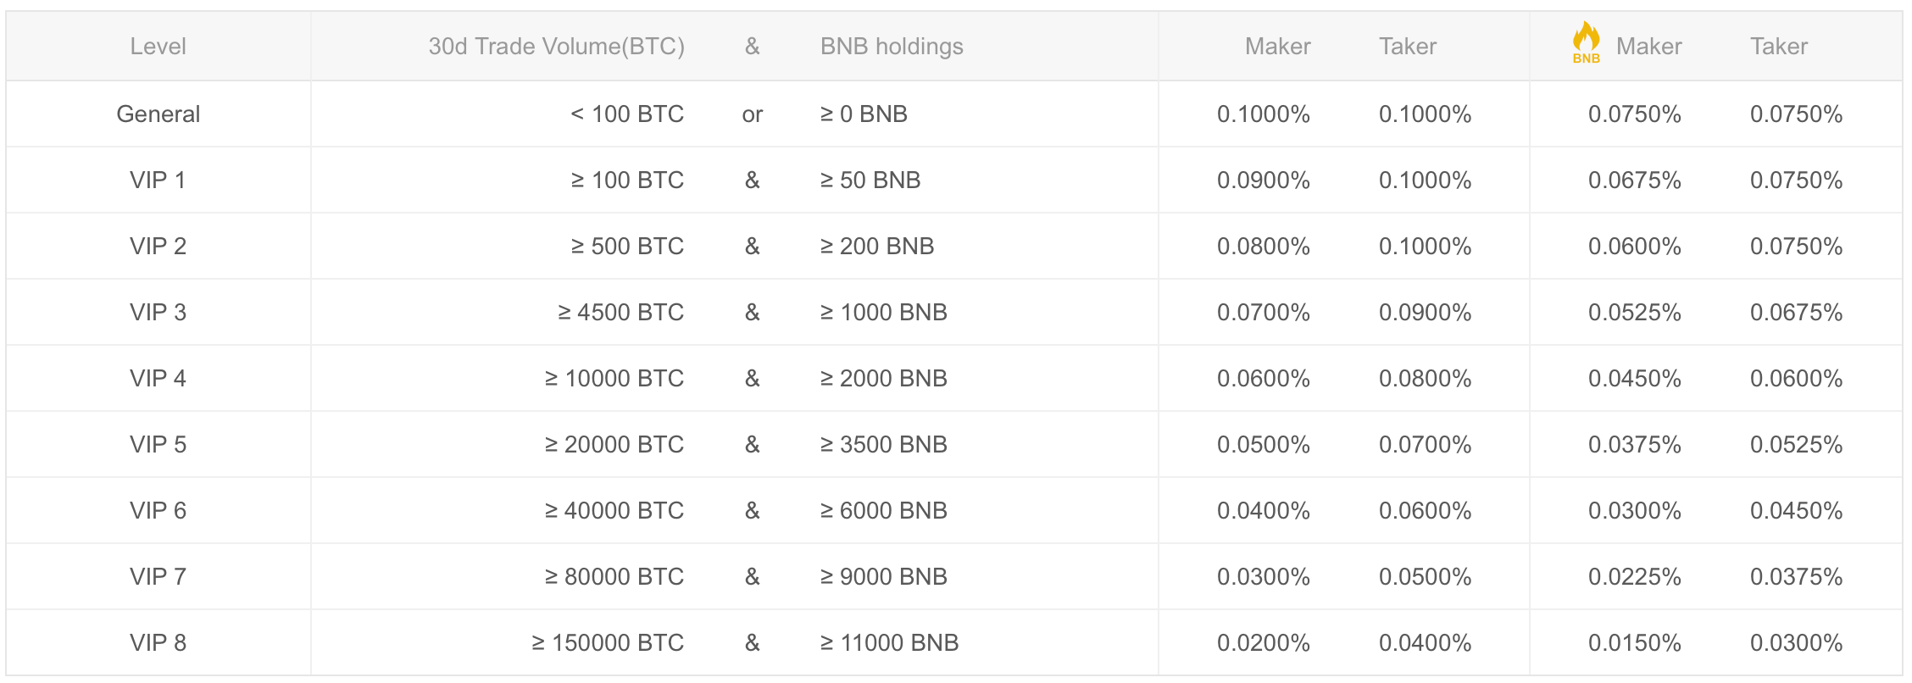
Task: Click the ≥ 50 BNB holdings cell
Action: [x=870, y=180]
